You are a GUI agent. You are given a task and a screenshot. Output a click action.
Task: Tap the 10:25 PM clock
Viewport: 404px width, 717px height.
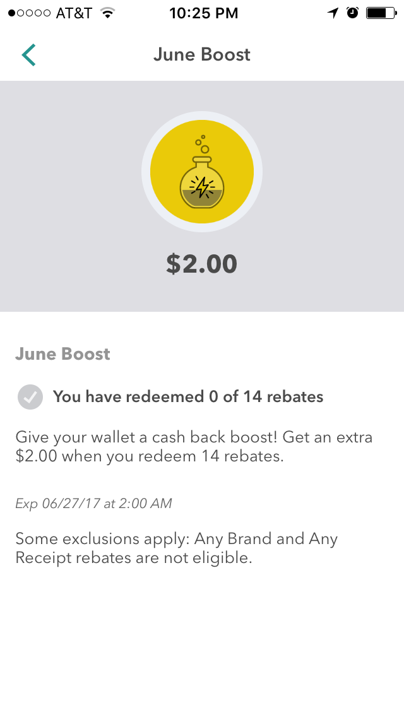pyautogui.click(x=204, y=13)
